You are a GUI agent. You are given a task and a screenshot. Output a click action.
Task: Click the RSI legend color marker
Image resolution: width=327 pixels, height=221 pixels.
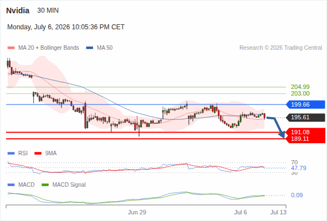click(11, 154)
